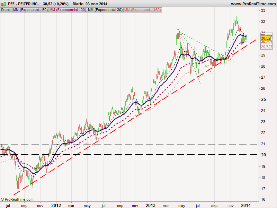Click the pink 29,727 moving average value tag
This screenshot has width=277, height=208.
pos(267,47)
